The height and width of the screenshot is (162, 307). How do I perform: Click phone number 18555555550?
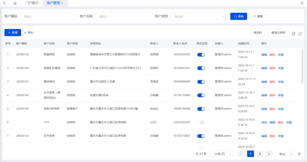182,54
